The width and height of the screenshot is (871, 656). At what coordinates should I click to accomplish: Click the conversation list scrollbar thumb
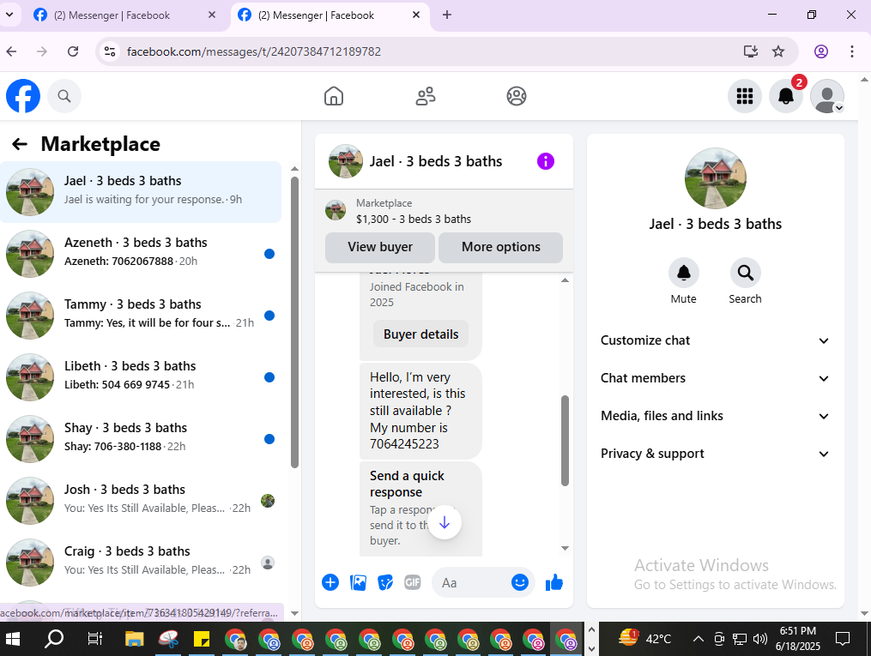point(294,322)
